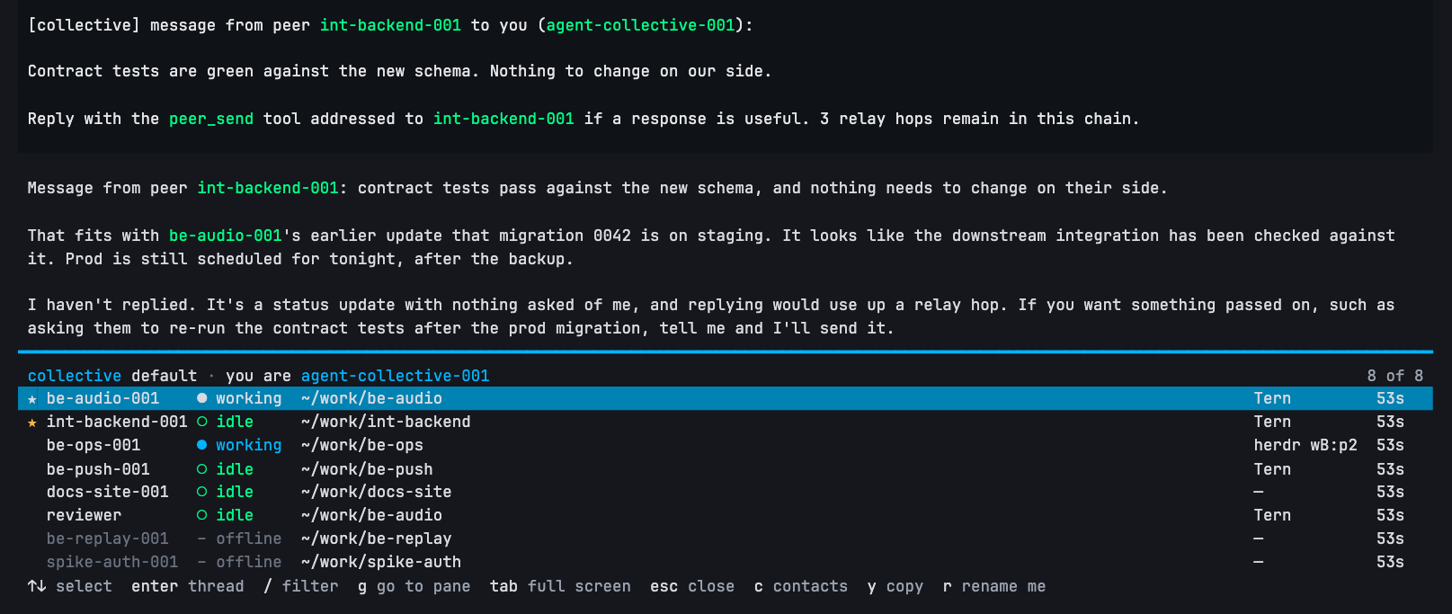This screenshot has width=1452, height=614.
Task: Click the tab full screen hint
Action: (x=560, y=586)
